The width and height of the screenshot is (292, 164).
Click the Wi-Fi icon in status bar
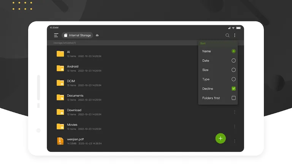[233, 28]
